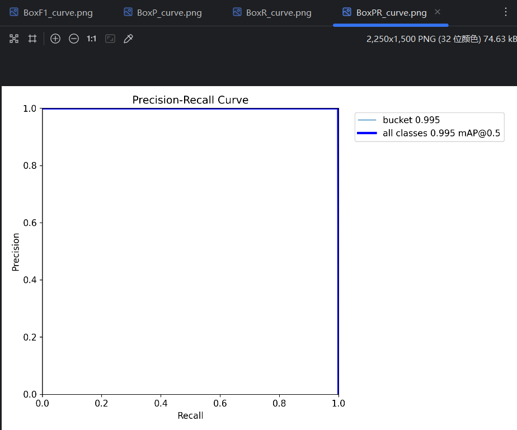Image resolution: width=517 pixels, height=430 pixels.
Task: Zoom out of the image
Action: click(74, 39)
